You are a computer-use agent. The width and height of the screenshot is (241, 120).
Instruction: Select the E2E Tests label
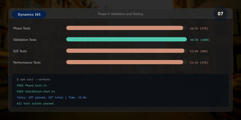click(x=20, y=51)
